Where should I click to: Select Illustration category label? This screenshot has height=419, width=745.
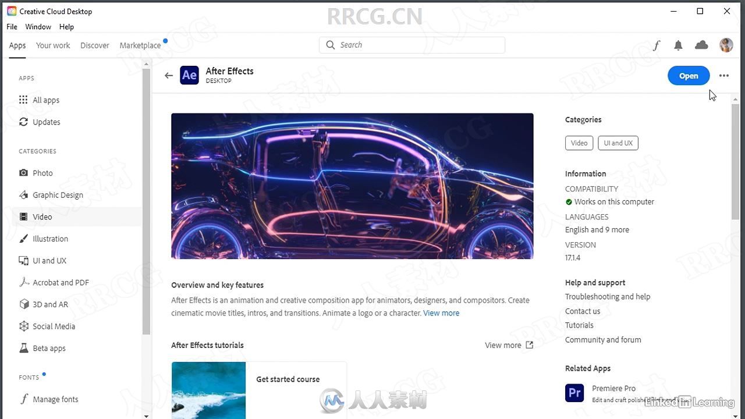click(x=50, y=239)
